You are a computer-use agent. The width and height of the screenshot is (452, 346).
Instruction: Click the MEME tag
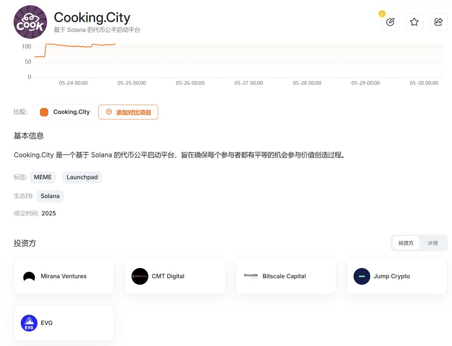(x=43, y=177)
